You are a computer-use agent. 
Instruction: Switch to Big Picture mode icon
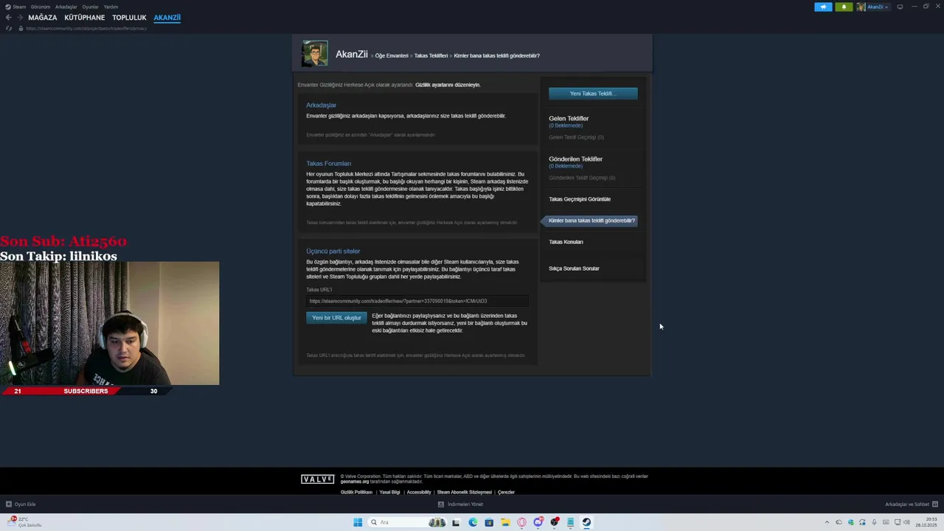pos(900,7)
